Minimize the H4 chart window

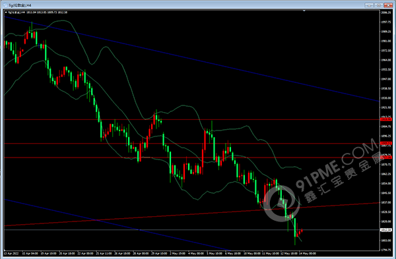tap(369, 5)
